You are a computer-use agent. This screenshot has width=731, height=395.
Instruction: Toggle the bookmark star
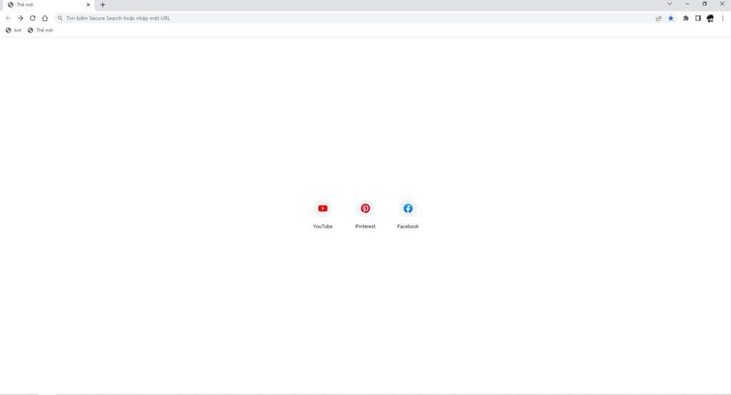point(671,18)
